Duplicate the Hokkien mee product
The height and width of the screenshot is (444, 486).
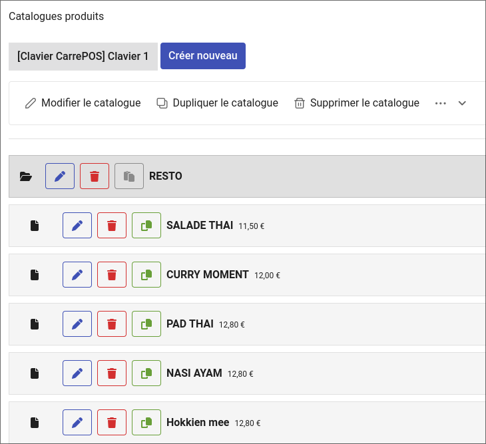coord(146,422)
